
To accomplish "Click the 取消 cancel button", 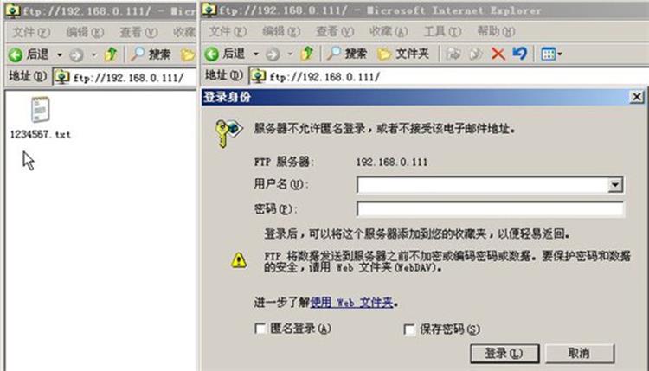I will point(580,353).
